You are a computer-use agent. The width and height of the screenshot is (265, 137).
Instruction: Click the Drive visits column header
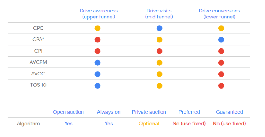[x=159, y=14]
